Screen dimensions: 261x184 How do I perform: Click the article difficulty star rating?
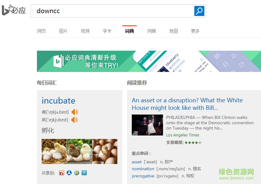click(x=193, y=143)
